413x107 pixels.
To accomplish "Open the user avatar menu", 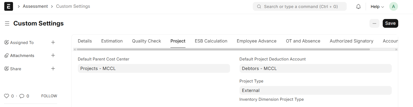I will (x=393, y=6).
